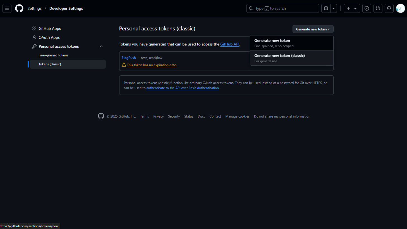Click the key icon beside Personal access tokens
The width and height of the screenshot is (407, 229).
(34, 46)
